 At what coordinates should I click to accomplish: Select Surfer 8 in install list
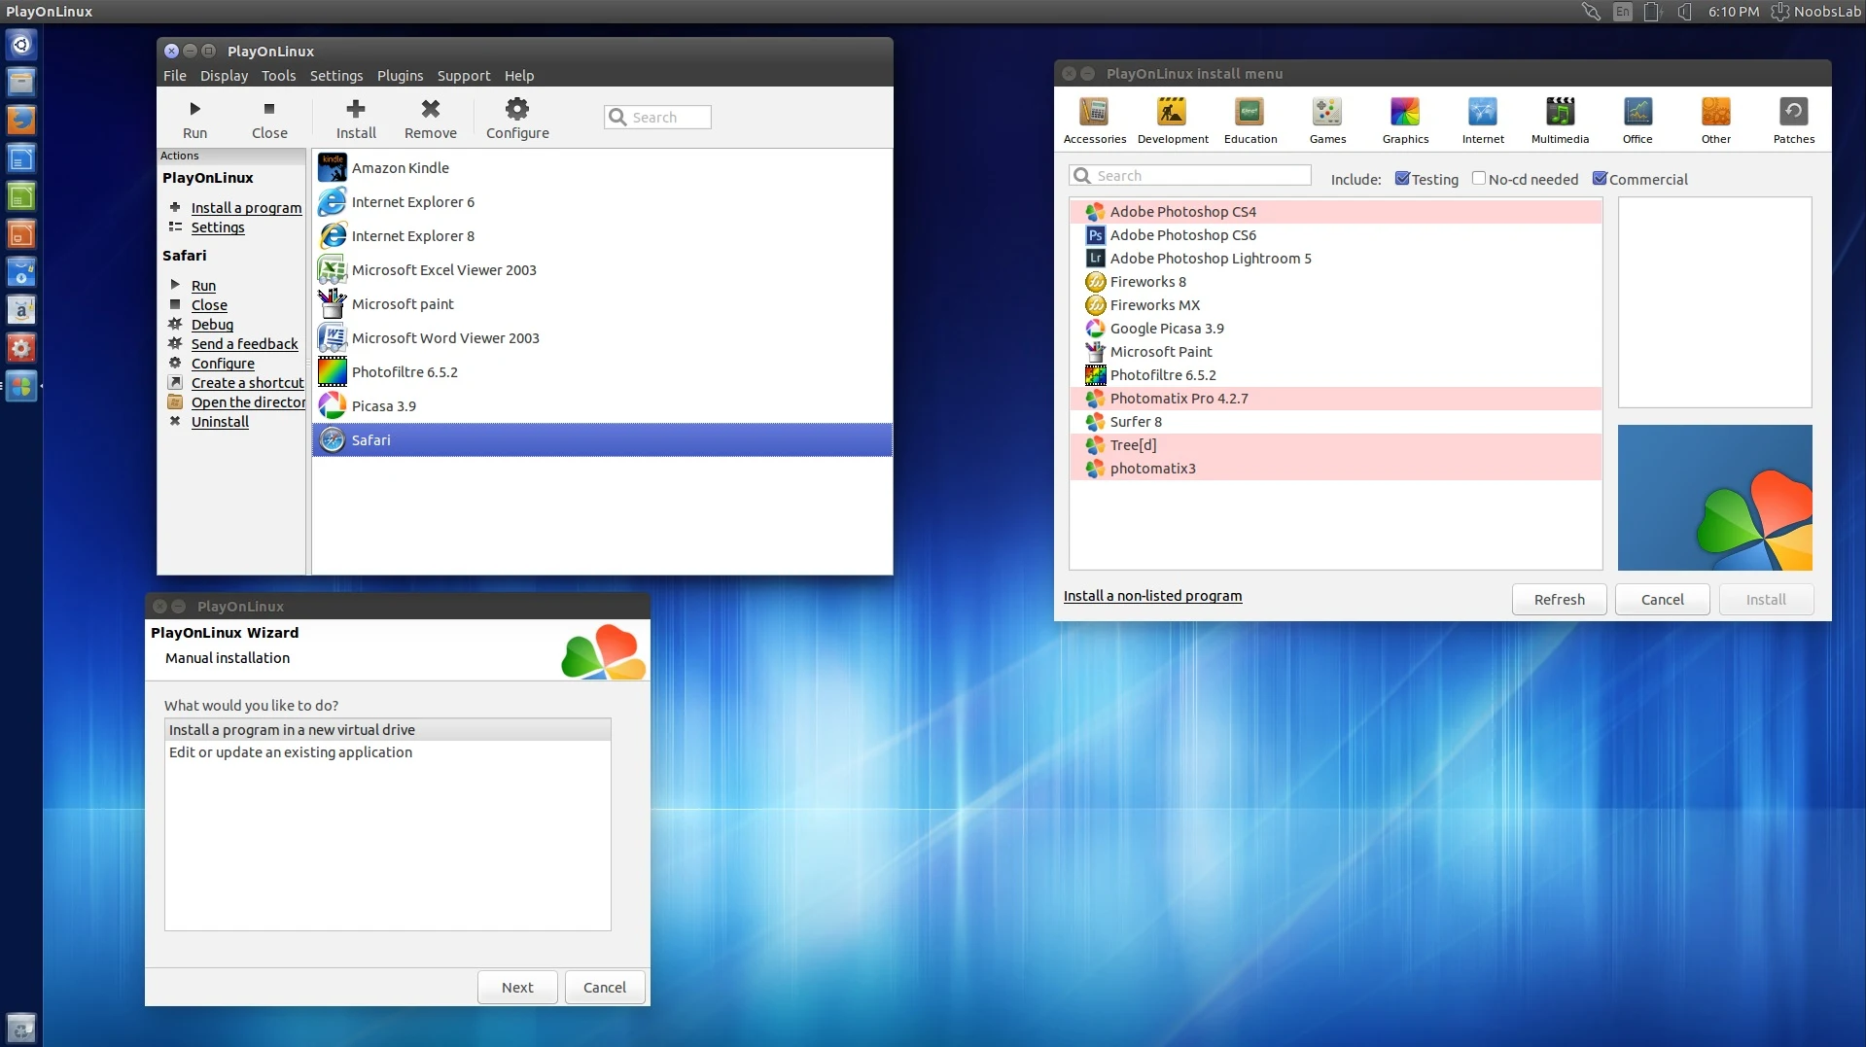click(1335, 422)
